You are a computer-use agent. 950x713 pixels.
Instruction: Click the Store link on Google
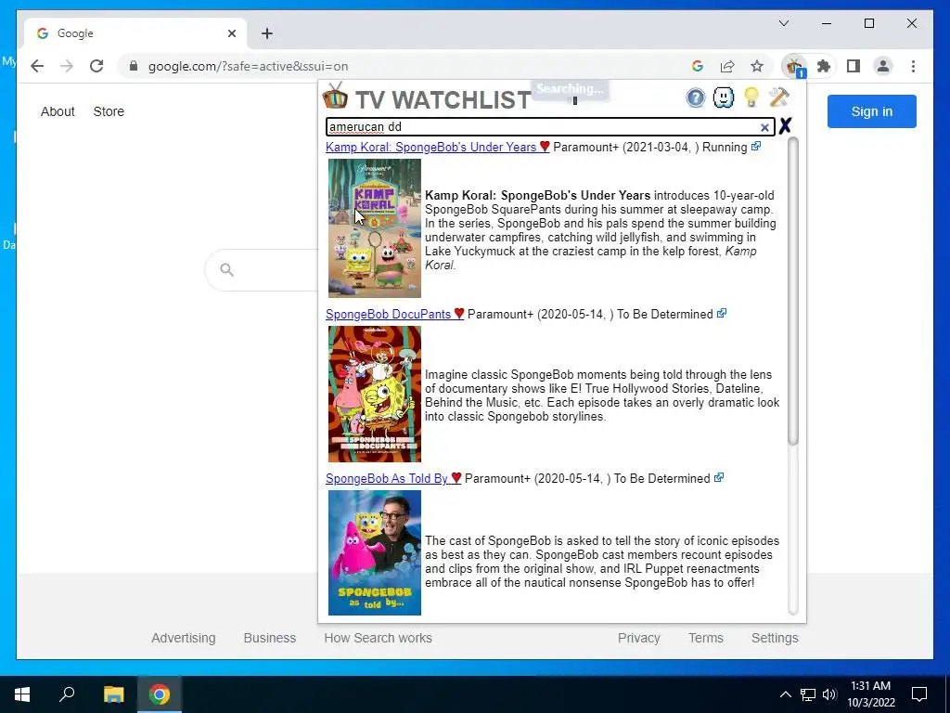tap(109, 111)
